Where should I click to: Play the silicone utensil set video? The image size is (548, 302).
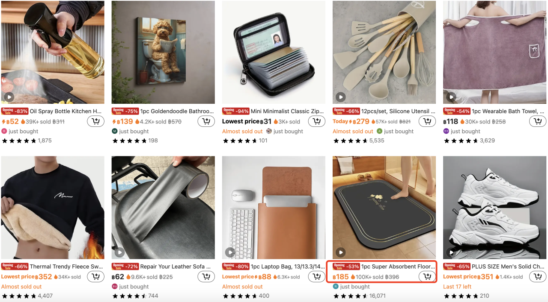coord(340,97)
